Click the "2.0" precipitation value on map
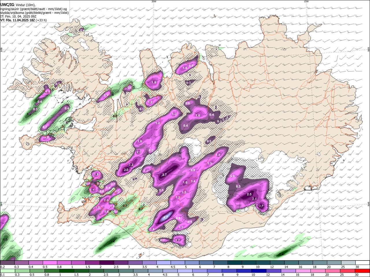The height and width of the screenshot is (277, 370). click(x=106, y=200)
